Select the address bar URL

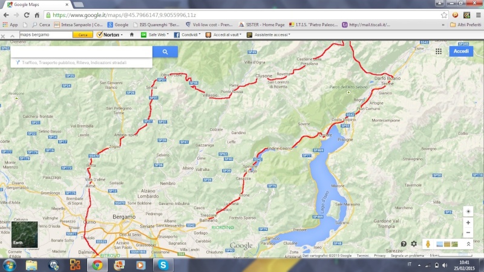click(124, 15)
